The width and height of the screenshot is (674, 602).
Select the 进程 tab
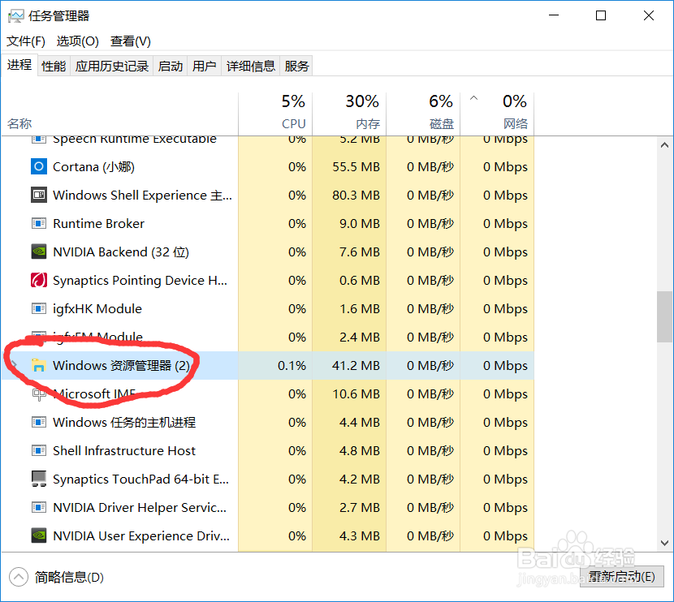click(x=19, y=65)
